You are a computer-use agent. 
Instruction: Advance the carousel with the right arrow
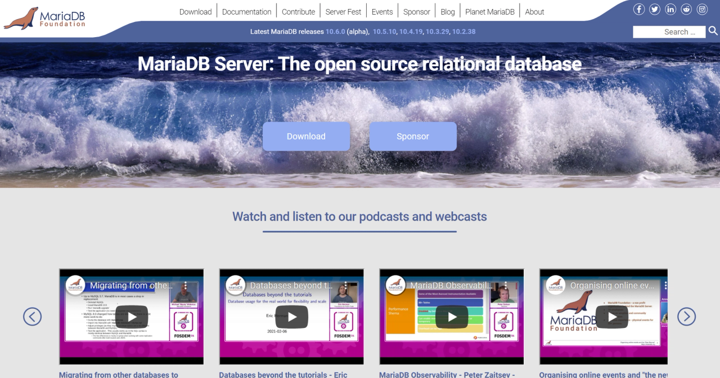pyautogui.click(x=686, y=316)
